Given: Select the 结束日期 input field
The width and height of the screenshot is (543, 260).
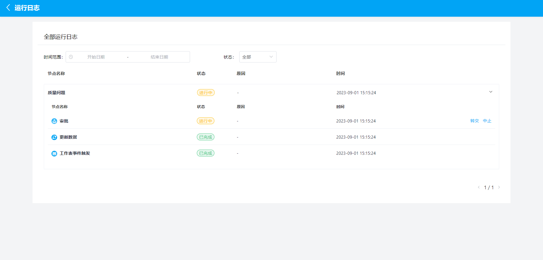Looking at the screenshot, I should coord(159,57).
